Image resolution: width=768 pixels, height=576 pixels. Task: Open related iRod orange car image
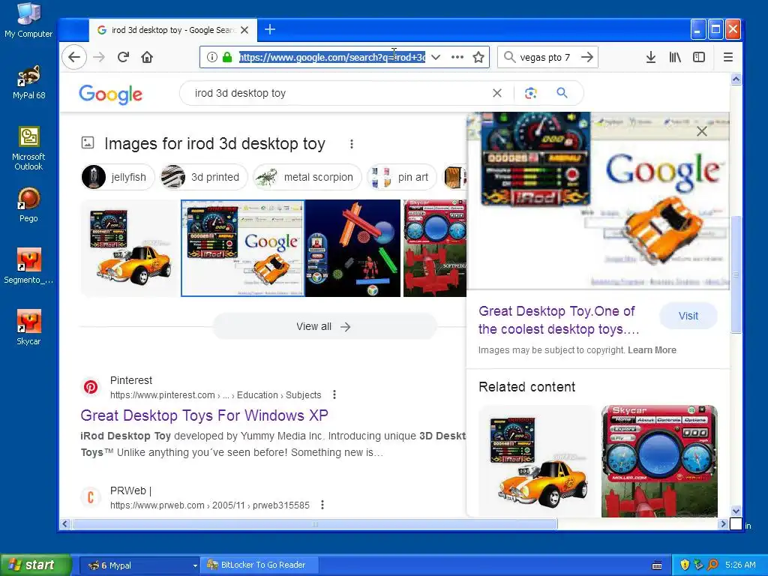click(x=537, y=461)
